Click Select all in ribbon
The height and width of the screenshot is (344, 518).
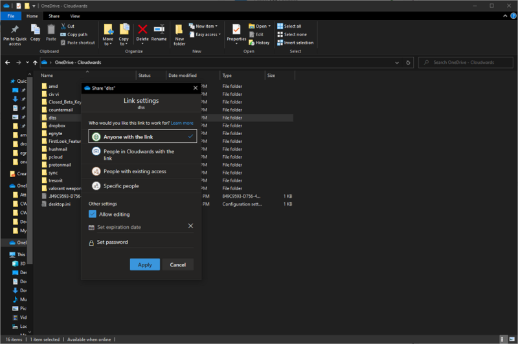coord(289,26)
